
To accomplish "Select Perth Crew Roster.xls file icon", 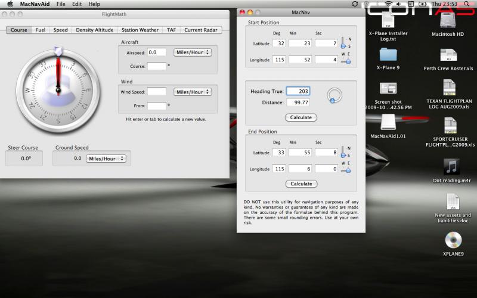I will (448, 55).
